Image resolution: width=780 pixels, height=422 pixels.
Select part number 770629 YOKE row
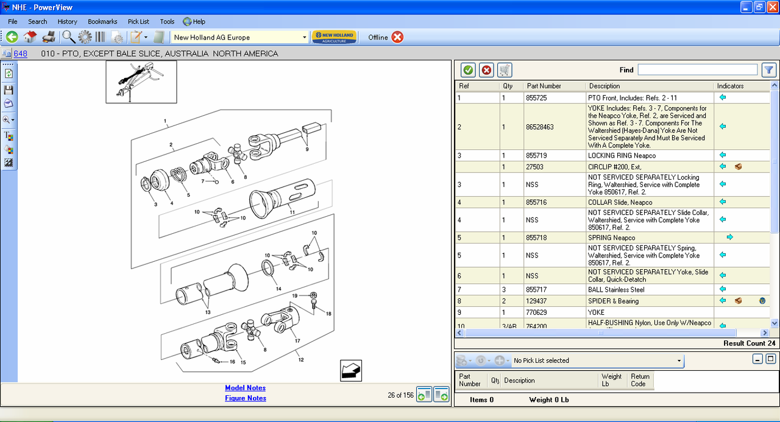612,312
